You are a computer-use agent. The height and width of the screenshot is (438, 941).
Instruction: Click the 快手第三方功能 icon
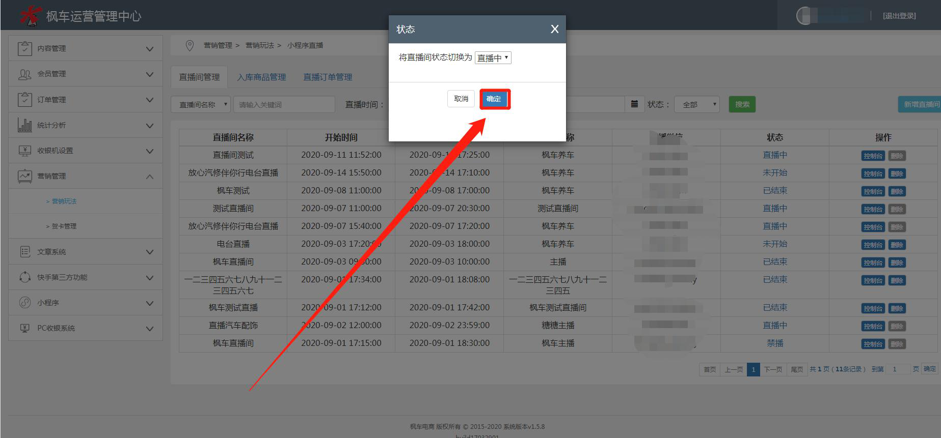pyautogui.click(x=24, y=277)
